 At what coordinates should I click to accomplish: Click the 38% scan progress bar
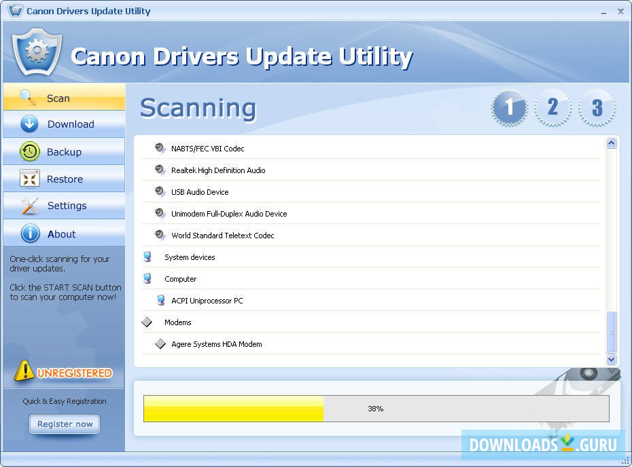tap(376, 409)
